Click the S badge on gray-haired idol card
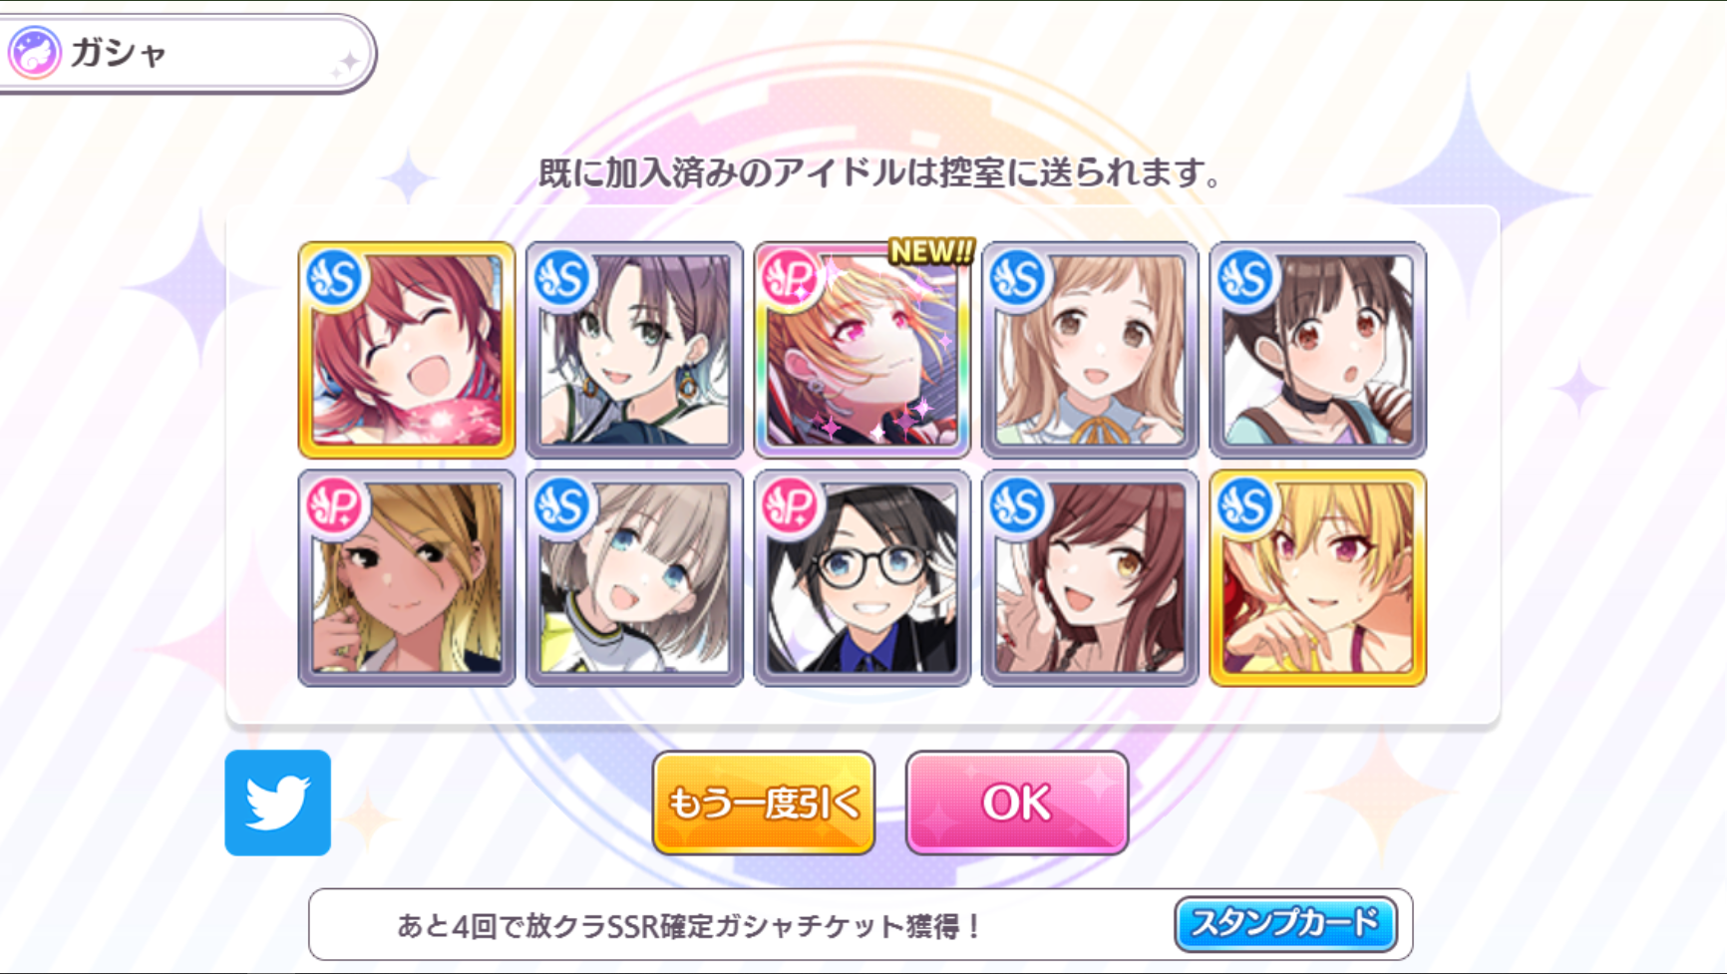This screenshot has width=1727, height=974. coord(562,506)
